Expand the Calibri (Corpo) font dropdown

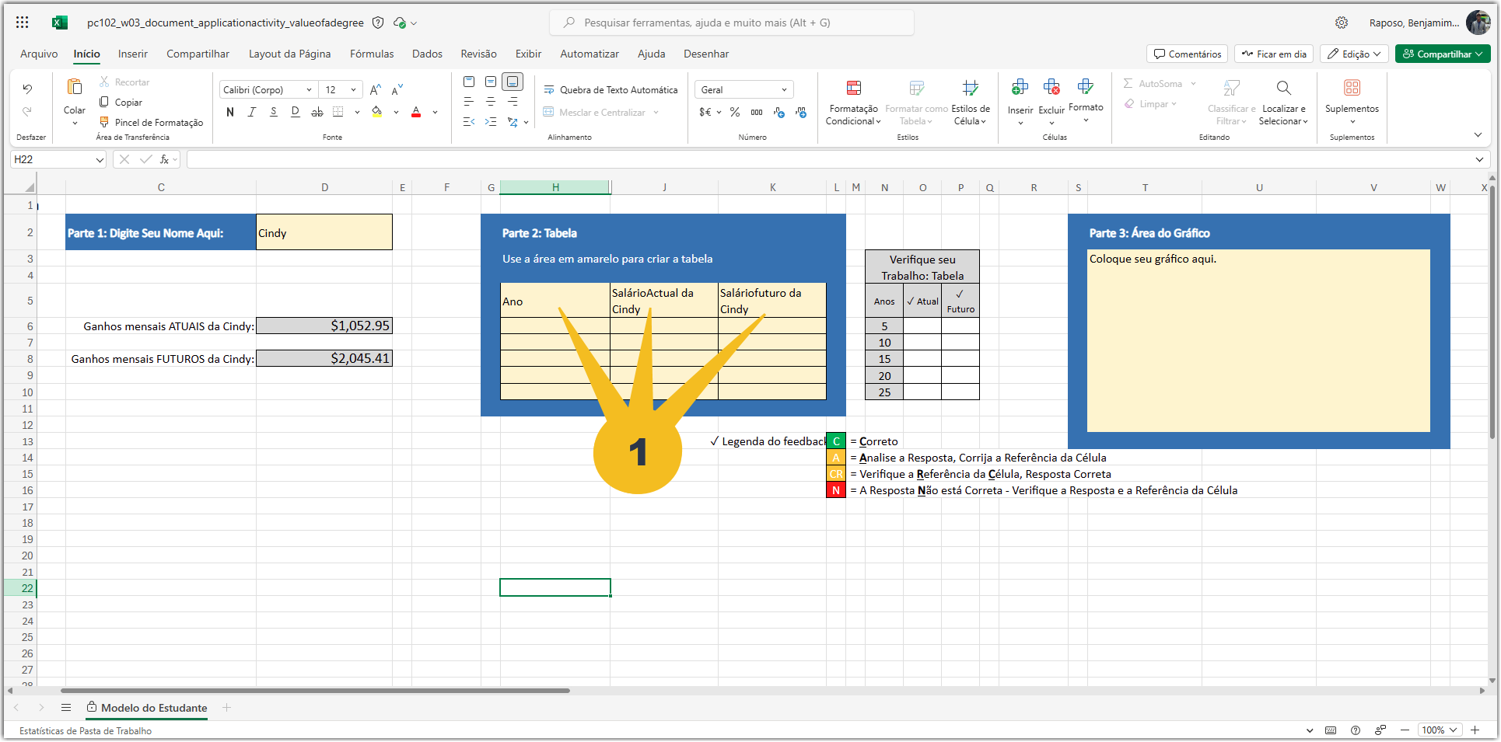pos(308,89)
